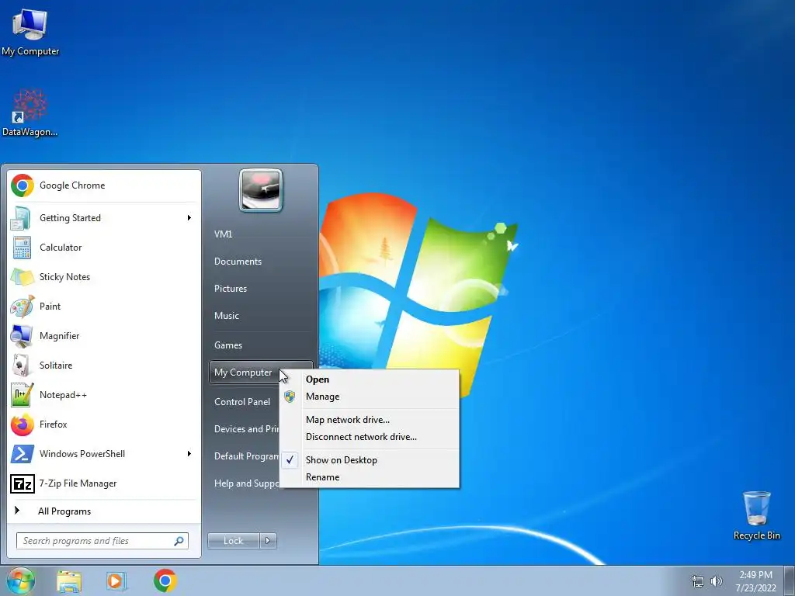Select the DataWagon desktop shortcut
The height and width of the screenshot is (596, 795).
[30, 113]
